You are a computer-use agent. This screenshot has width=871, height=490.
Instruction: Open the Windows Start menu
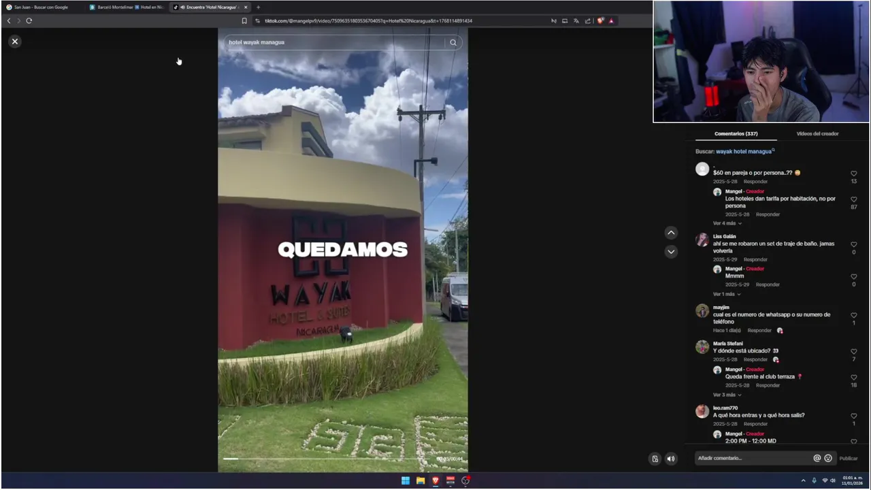coord(406,480)
